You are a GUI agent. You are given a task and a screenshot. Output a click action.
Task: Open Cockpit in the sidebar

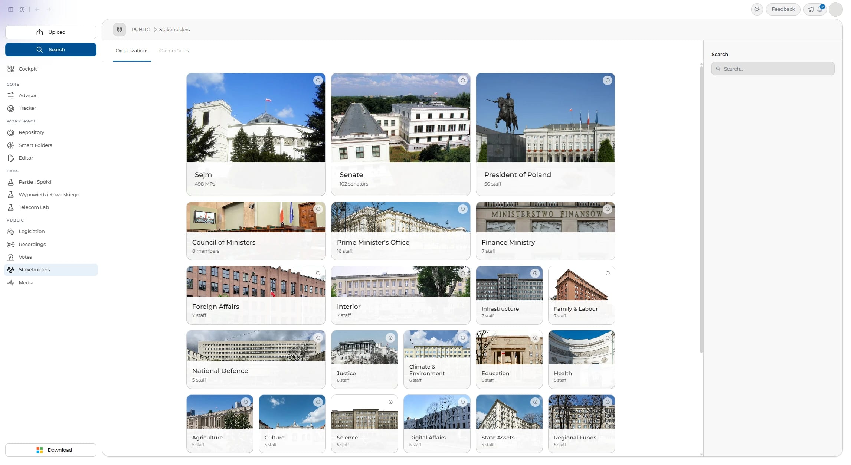51,69
